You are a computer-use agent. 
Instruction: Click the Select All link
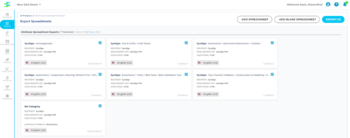tap(81, 32)
